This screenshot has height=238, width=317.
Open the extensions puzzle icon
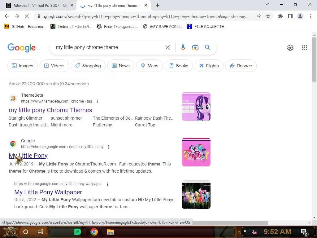tap(280, 16)
